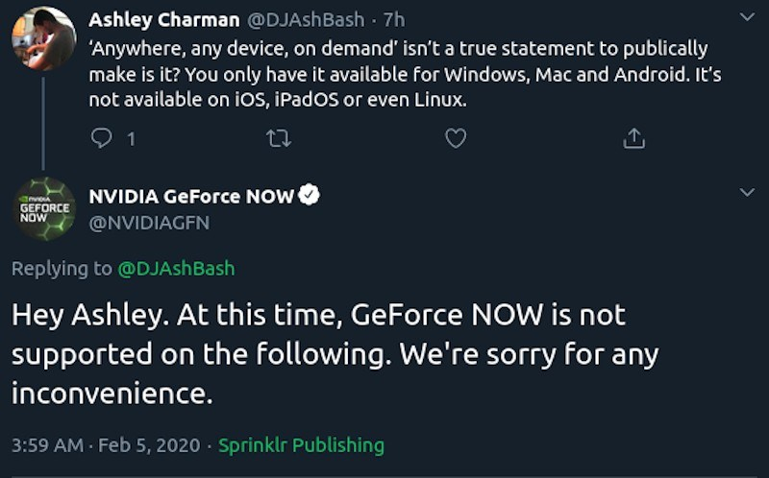Image resolution: width=769 pixels, height=478 pixels.
Task: Open the NVIDIA GeForce NOW avatar
Action: pos(43,208)
